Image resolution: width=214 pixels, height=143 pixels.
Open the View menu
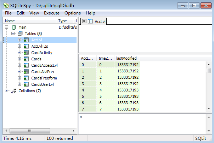coord(34,13)
